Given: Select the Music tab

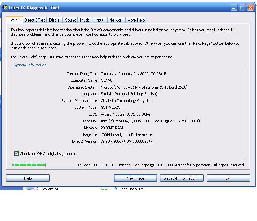Looking at the screenshot, I should (85, 20).
